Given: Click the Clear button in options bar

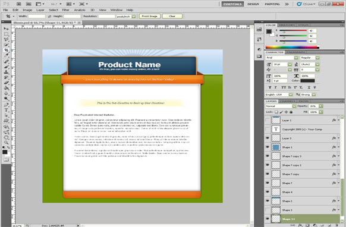Looking at the screenshot, I should (x=172, y=16).
